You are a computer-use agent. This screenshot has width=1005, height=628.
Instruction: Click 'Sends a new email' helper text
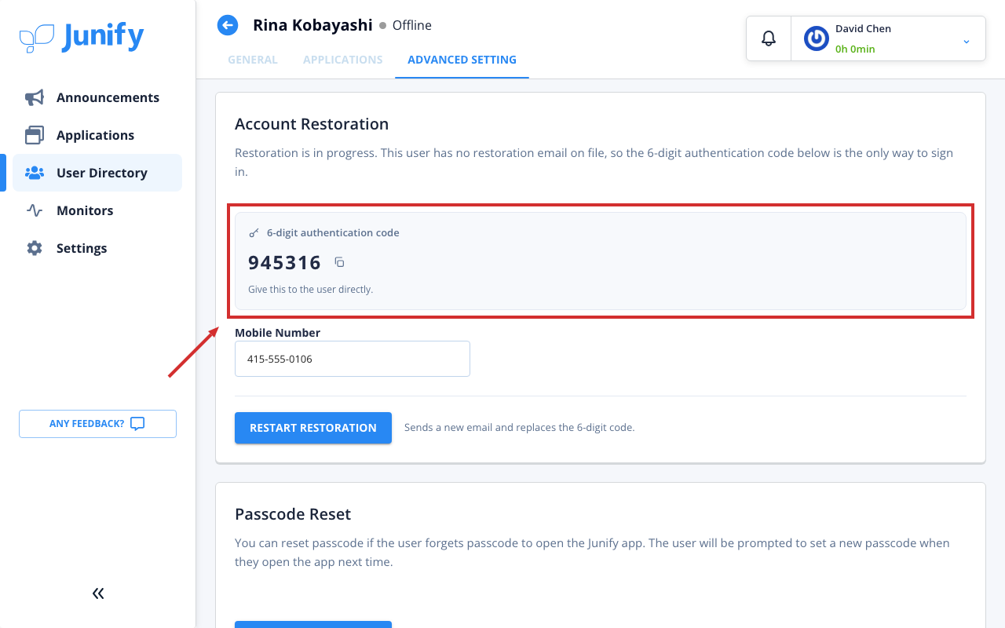tap(519, 428)
